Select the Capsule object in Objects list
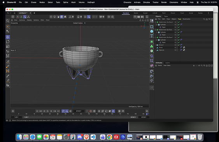Viewport: 219px width, 142px height. (161, 50)
